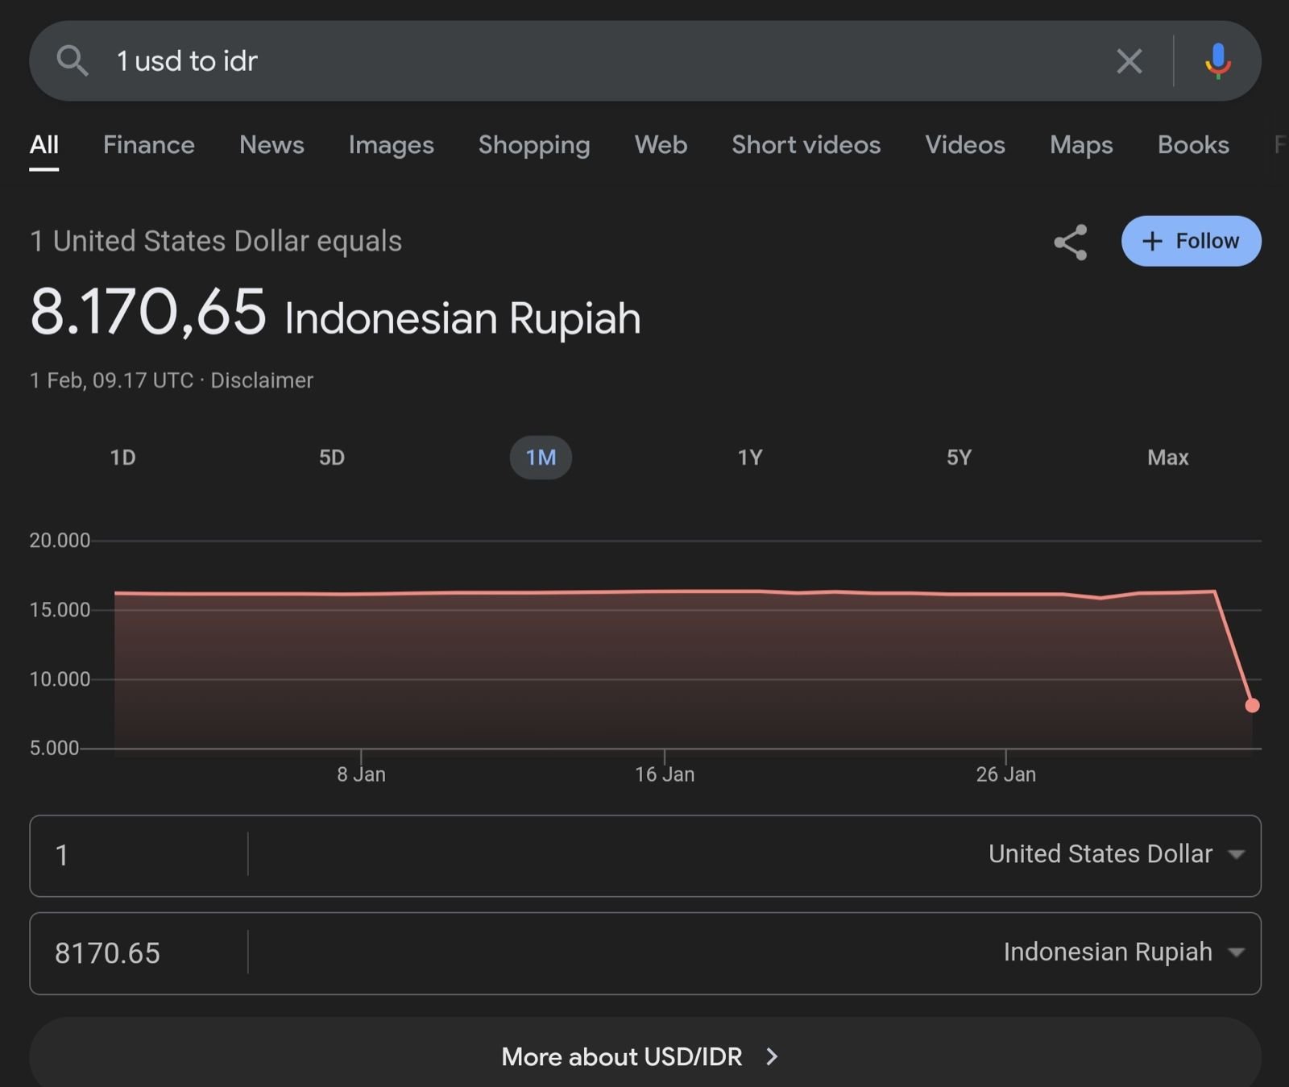Switch chart range to 1D
This screenshot has width=1289, height=1087.
pos(122,458)
